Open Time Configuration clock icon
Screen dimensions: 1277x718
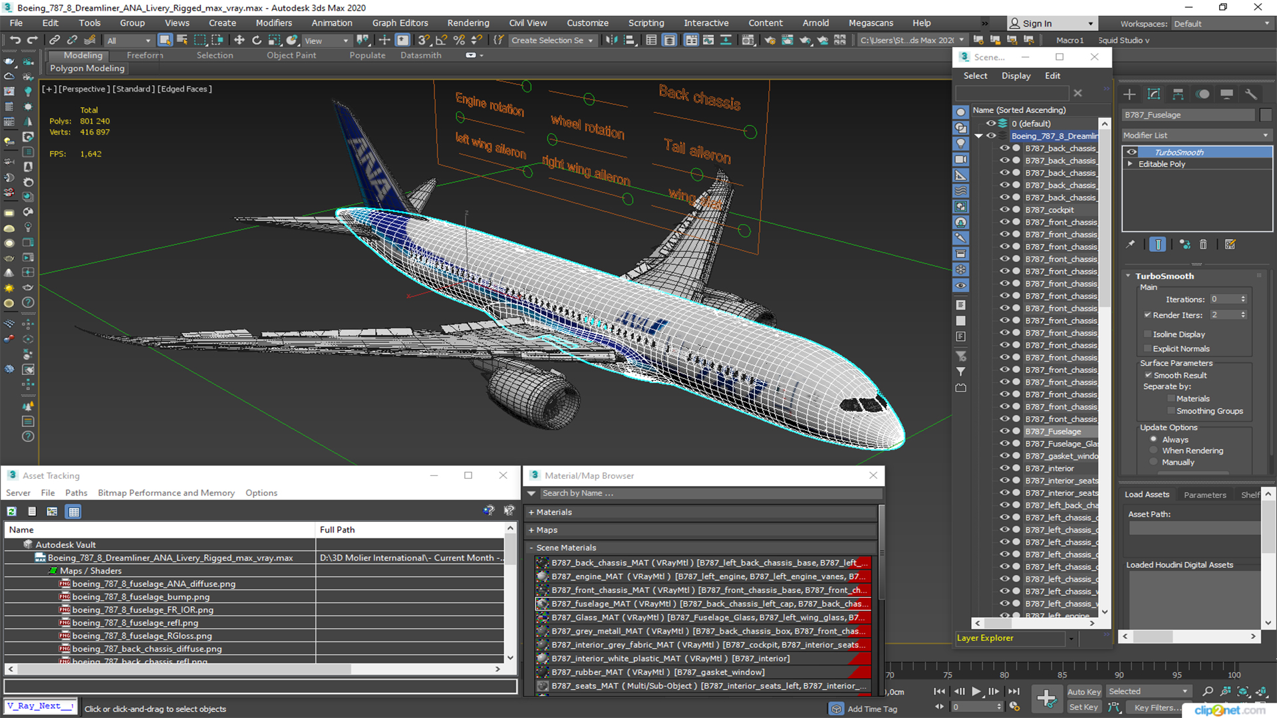point(1014,707)
